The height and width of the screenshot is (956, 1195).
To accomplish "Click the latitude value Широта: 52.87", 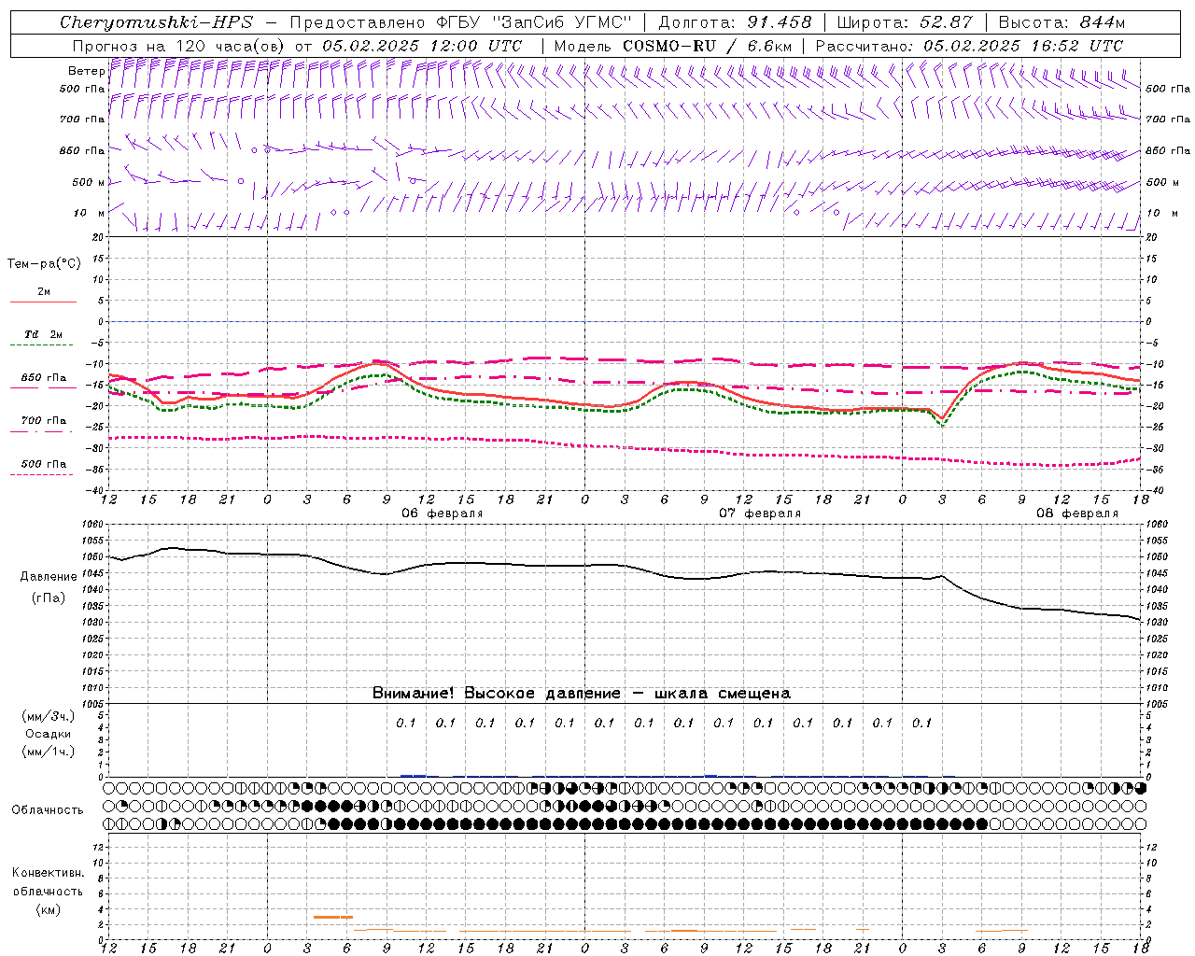I will (905, 22).
